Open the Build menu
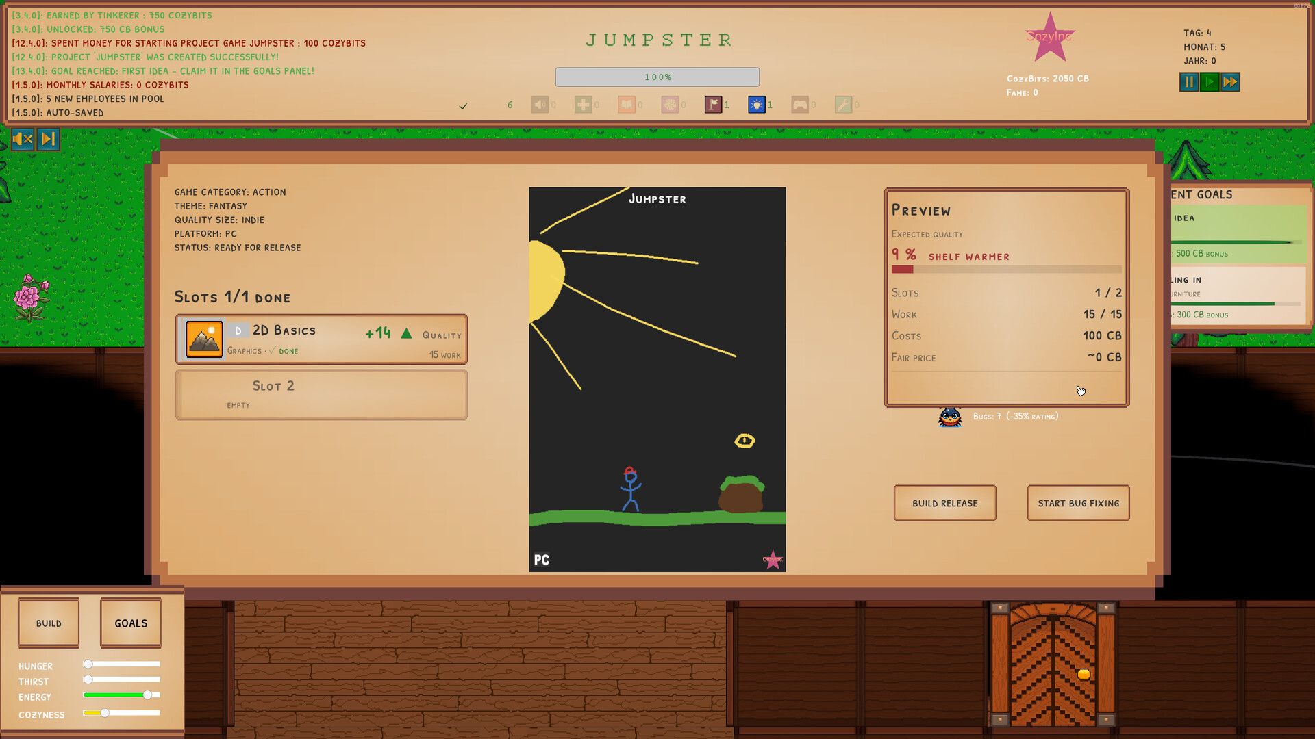 pos(49,623)
